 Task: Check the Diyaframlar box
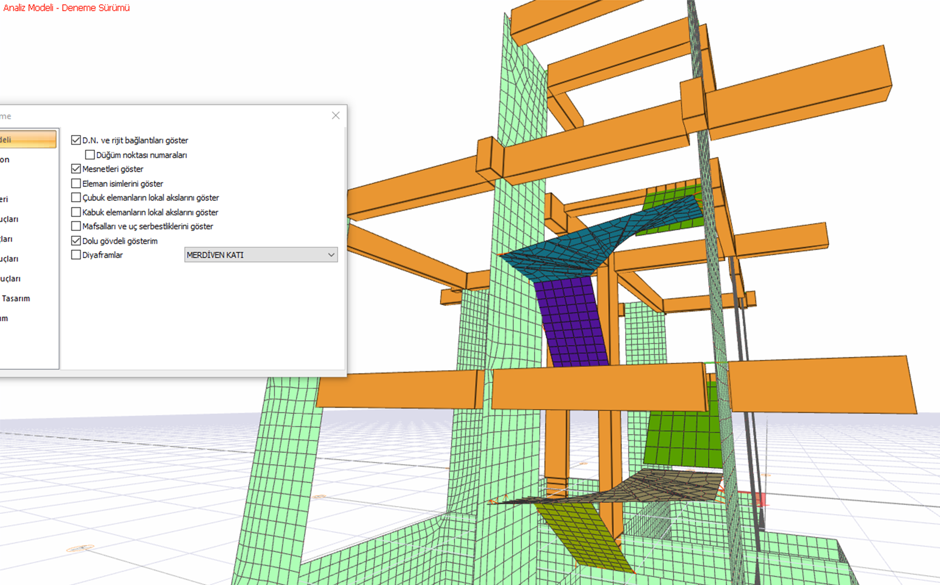tap(76, 255)
